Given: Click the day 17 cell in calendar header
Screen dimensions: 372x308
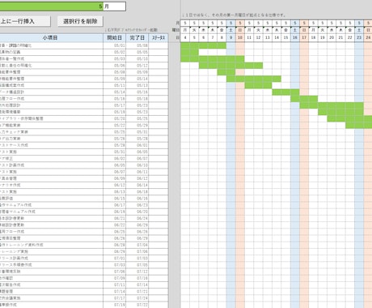Looking at the screenshot, I should [x=304, y=37].
